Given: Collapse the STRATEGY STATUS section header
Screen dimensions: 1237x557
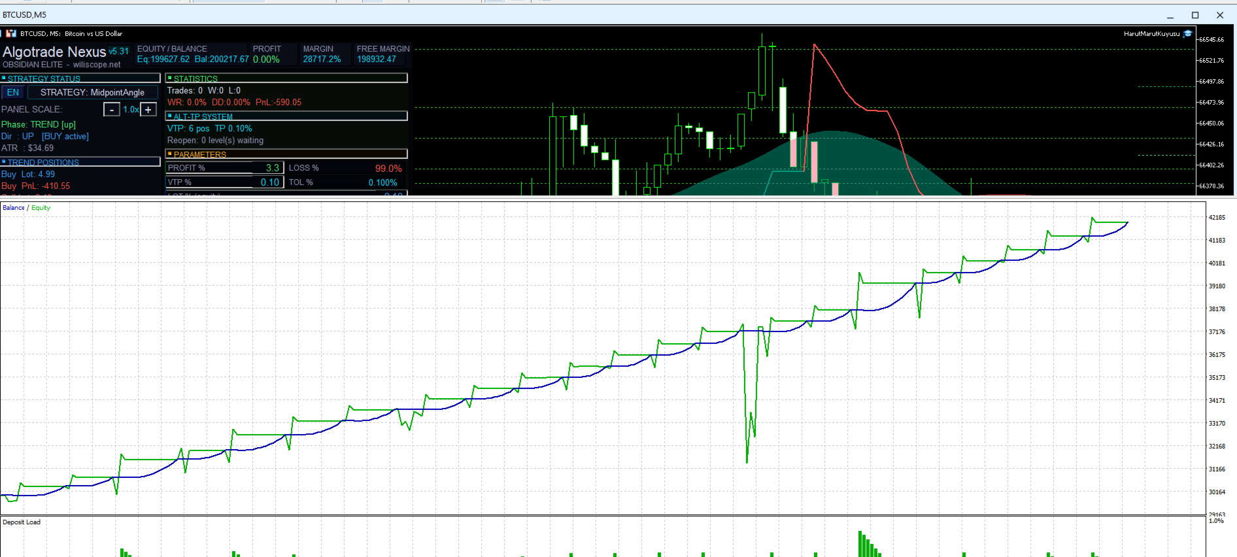Looking at the screenshot, I should [80, 78].
